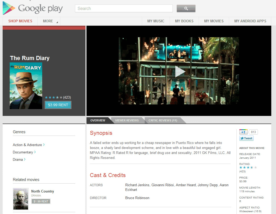Image resolution: width=276 pixels, height=214 pixels.
Task: Click the Widescreen (16:9) aspect ratio value
Action: (250, 211)
